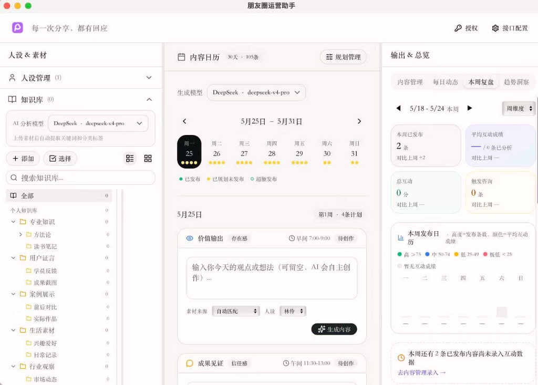Screen dimensions: 538x385
Task: Click the 午间 11:30-13:00 clock icon
Action: point(286,363)
